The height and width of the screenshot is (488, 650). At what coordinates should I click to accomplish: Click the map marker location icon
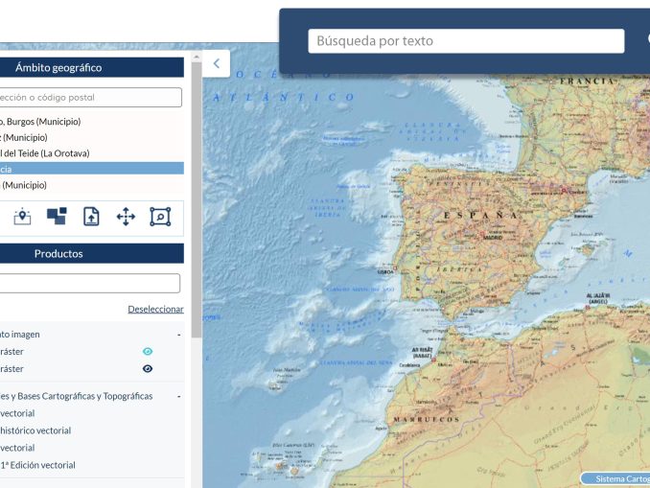pos(22,217)
